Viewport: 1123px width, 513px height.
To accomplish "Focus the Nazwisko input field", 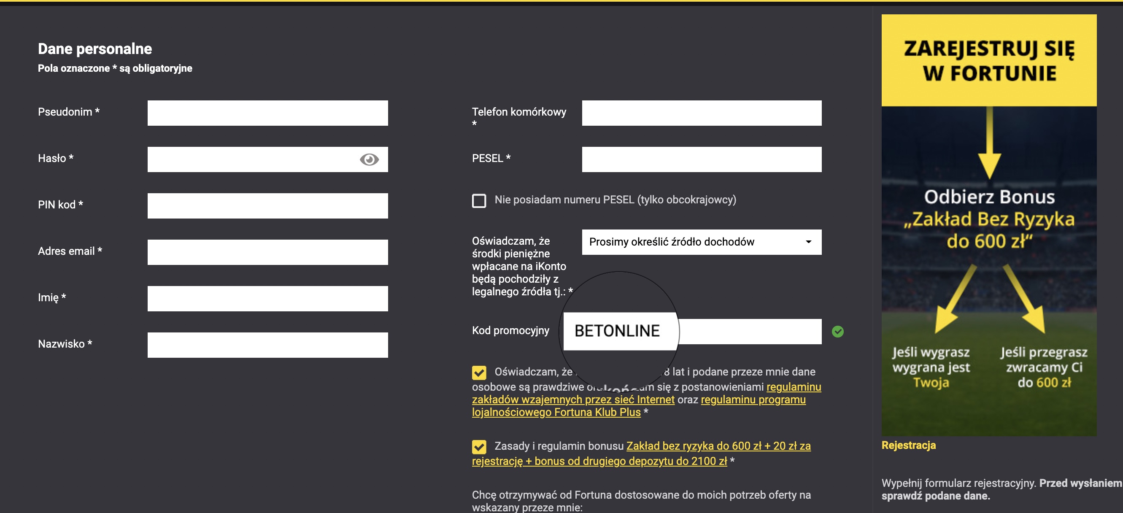I will click(x=267, y=345).
